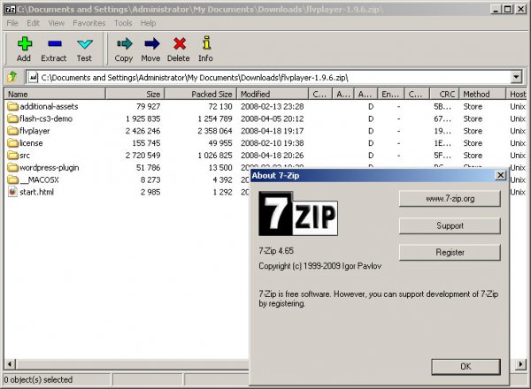531x389 pixels.
Task: Click the additional-assets folder icon
Action: (x=12, y=107)
